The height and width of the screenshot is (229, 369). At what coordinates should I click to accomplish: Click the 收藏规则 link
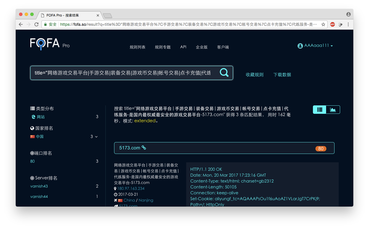coord(255,75)
